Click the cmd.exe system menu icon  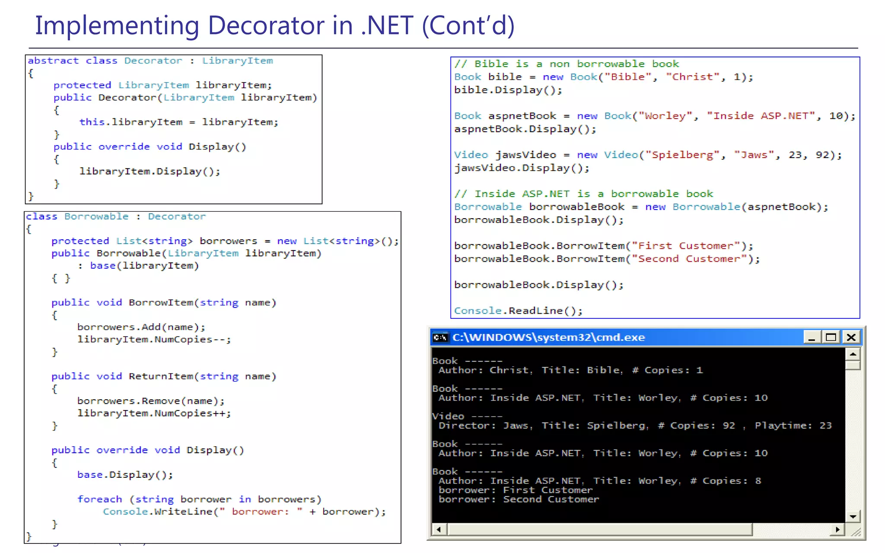point(440,337)
